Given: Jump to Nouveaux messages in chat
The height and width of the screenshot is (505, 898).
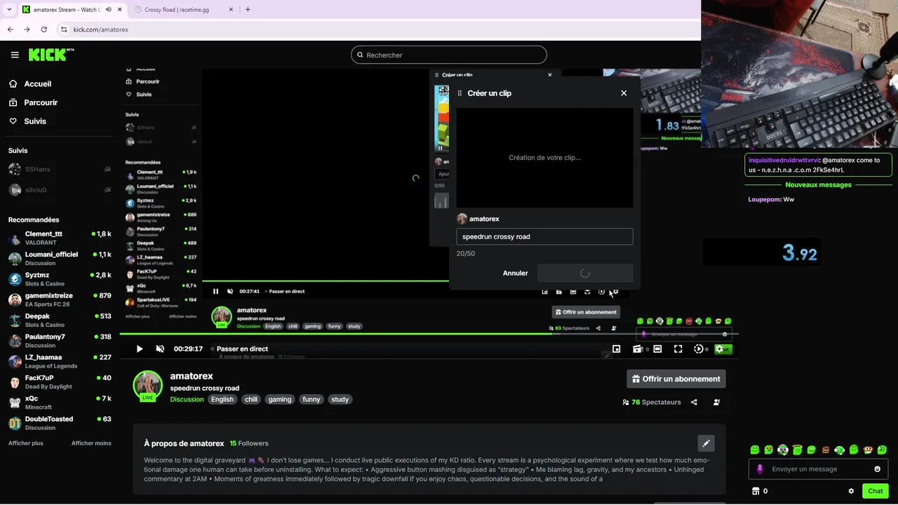Looking at the screenshot, I should 818,184.
